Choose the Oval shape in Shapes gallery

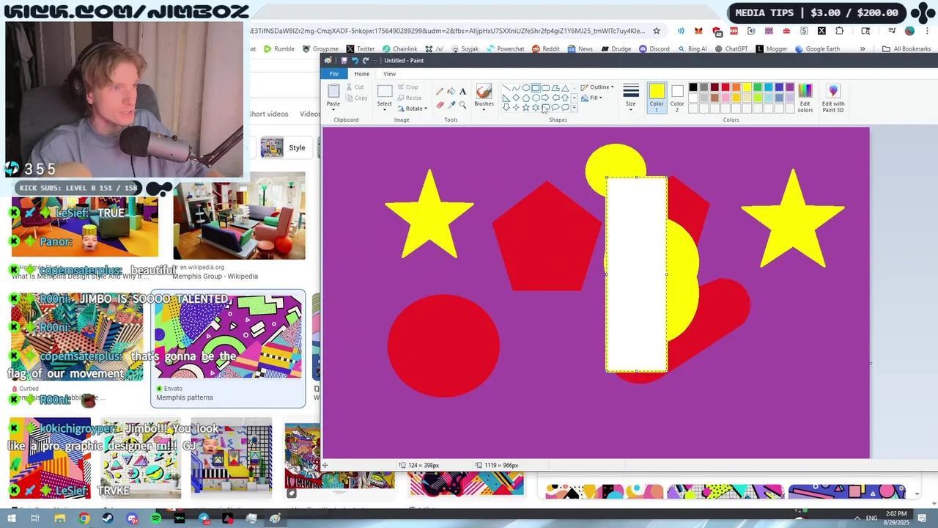coord(525,88)
